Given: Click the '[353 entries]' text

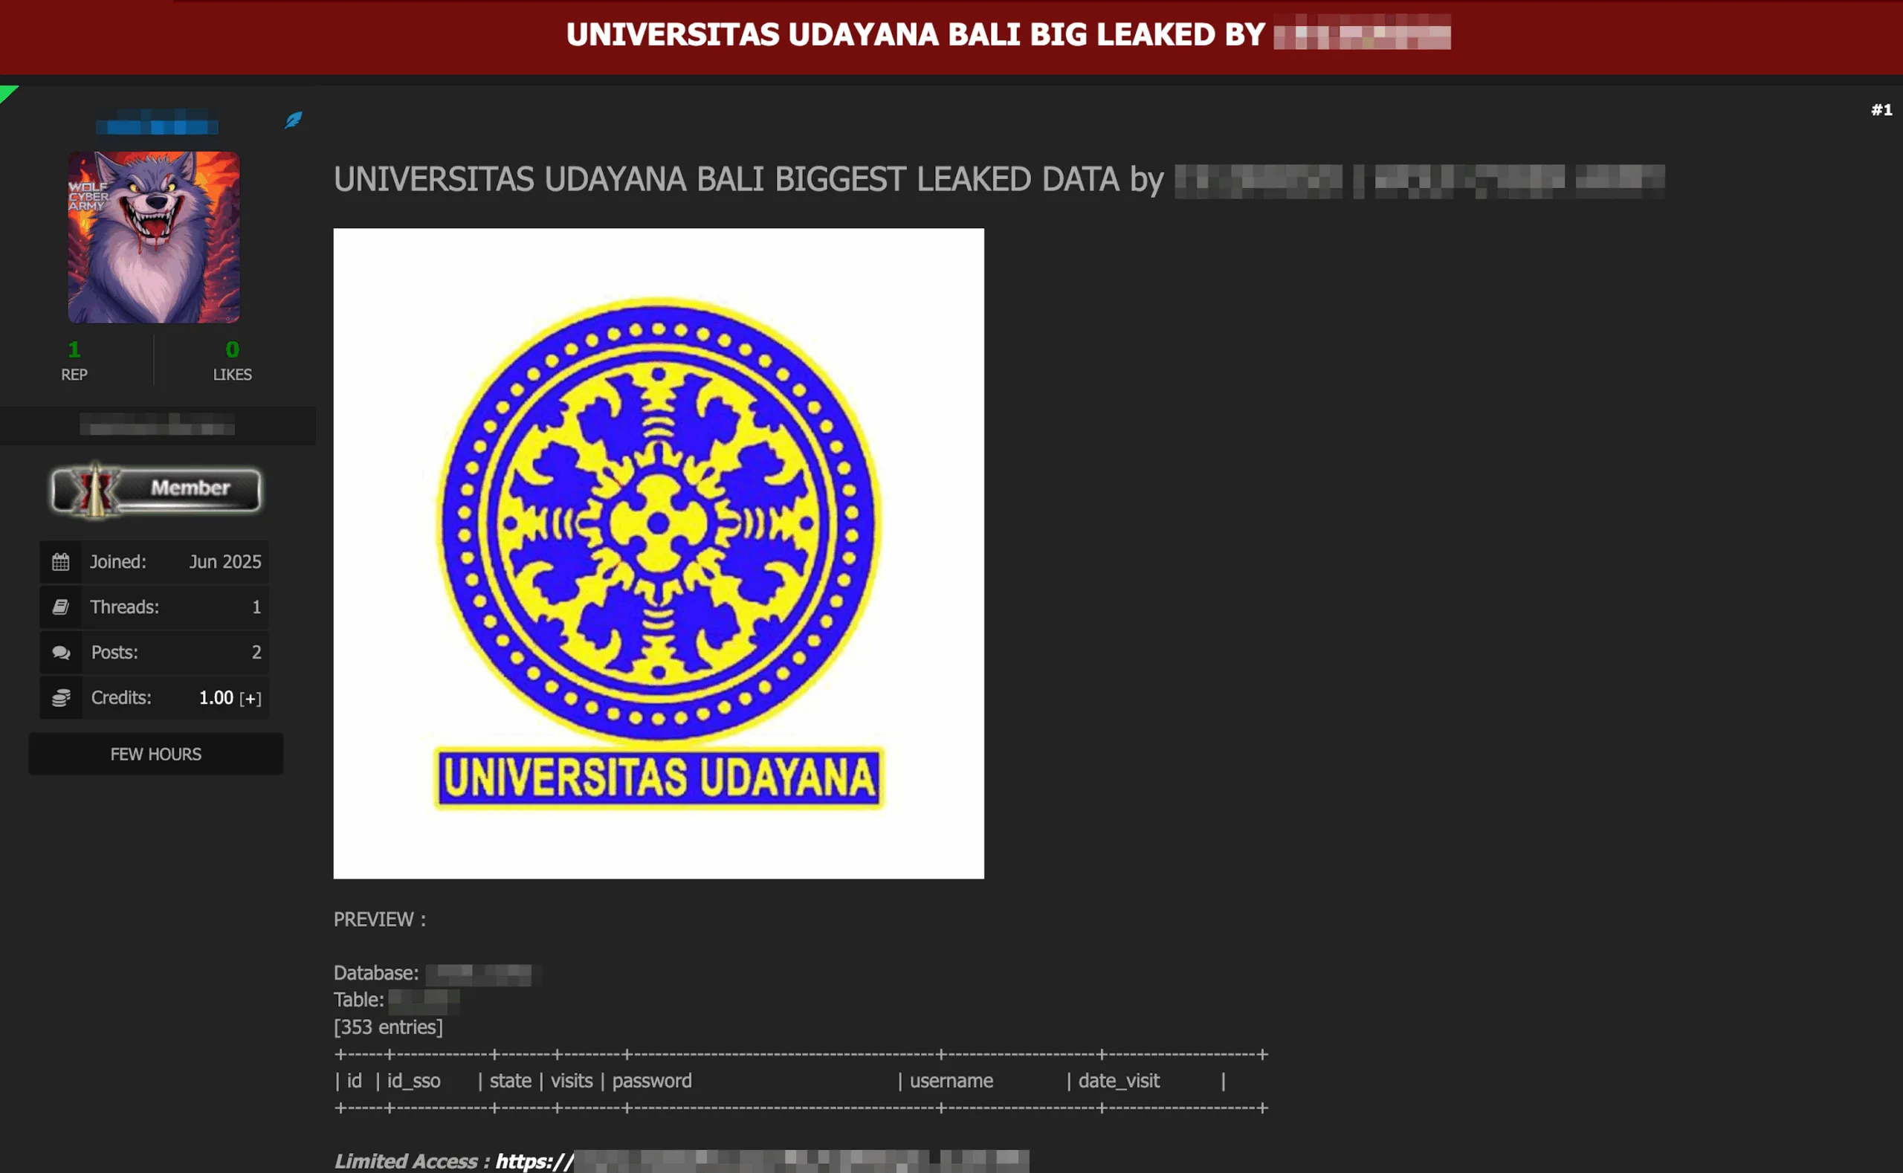Looking at the screenshot, I should (x=388, y=1027).
